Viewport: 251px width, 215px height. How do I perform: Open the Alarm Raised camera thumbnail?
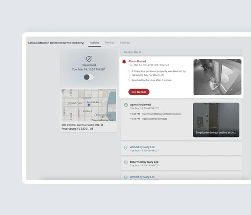(x=217, y=77)
